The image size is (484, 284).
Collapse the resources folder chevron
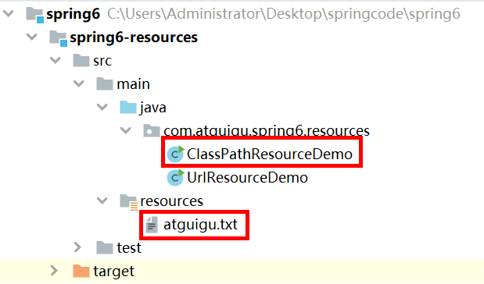pos(102,201)
